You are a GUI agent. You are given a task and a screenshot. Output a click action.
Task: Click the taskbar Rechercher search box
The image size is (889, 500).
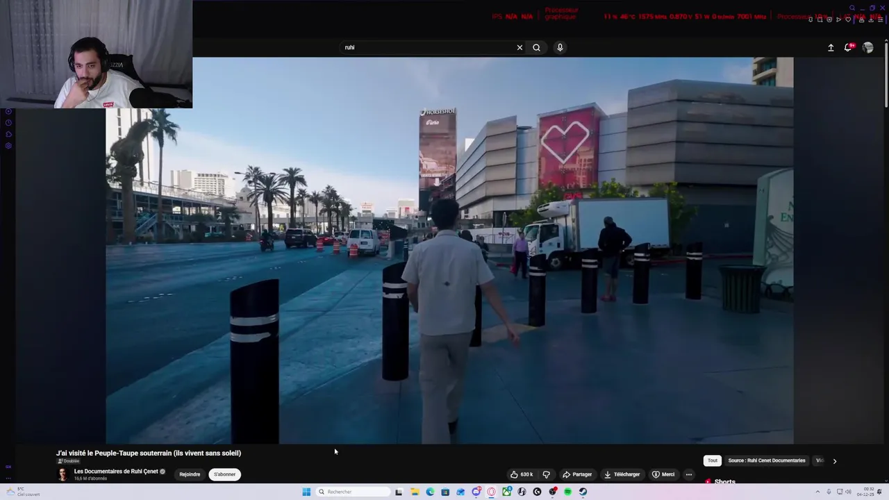(x=354, y=492)
